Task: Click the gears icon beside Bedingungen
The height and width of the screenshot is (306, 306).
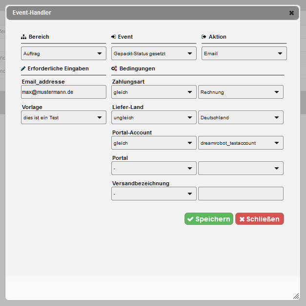Action: [114, 68]
